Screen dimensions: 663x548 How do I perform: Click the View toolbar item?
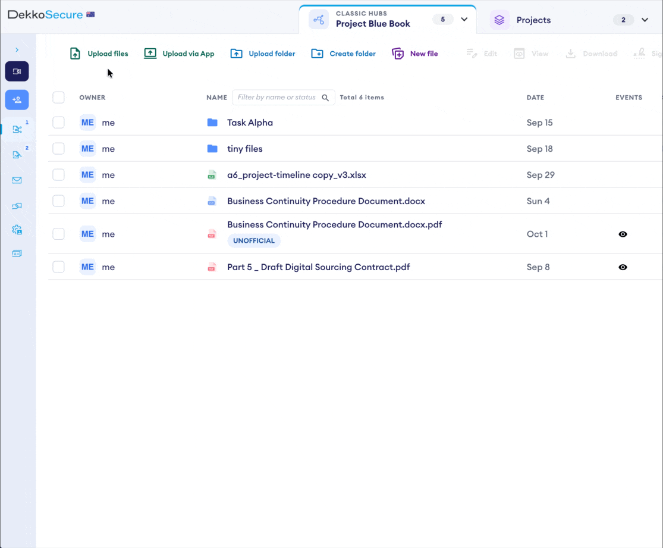[x=531, y=54]
